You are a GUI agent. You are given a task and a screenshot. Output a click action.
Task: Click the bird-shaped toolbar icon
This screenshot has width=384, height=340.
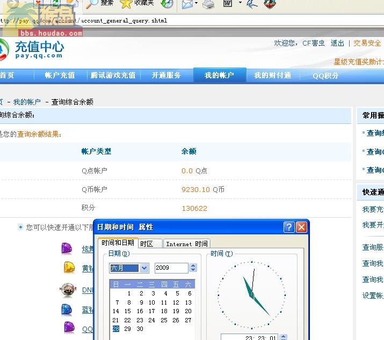click(252, 3)
